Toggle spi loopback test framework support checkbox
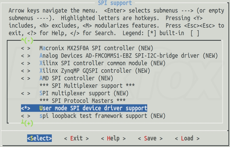This screenshot has width=230, height=147. 26,116
